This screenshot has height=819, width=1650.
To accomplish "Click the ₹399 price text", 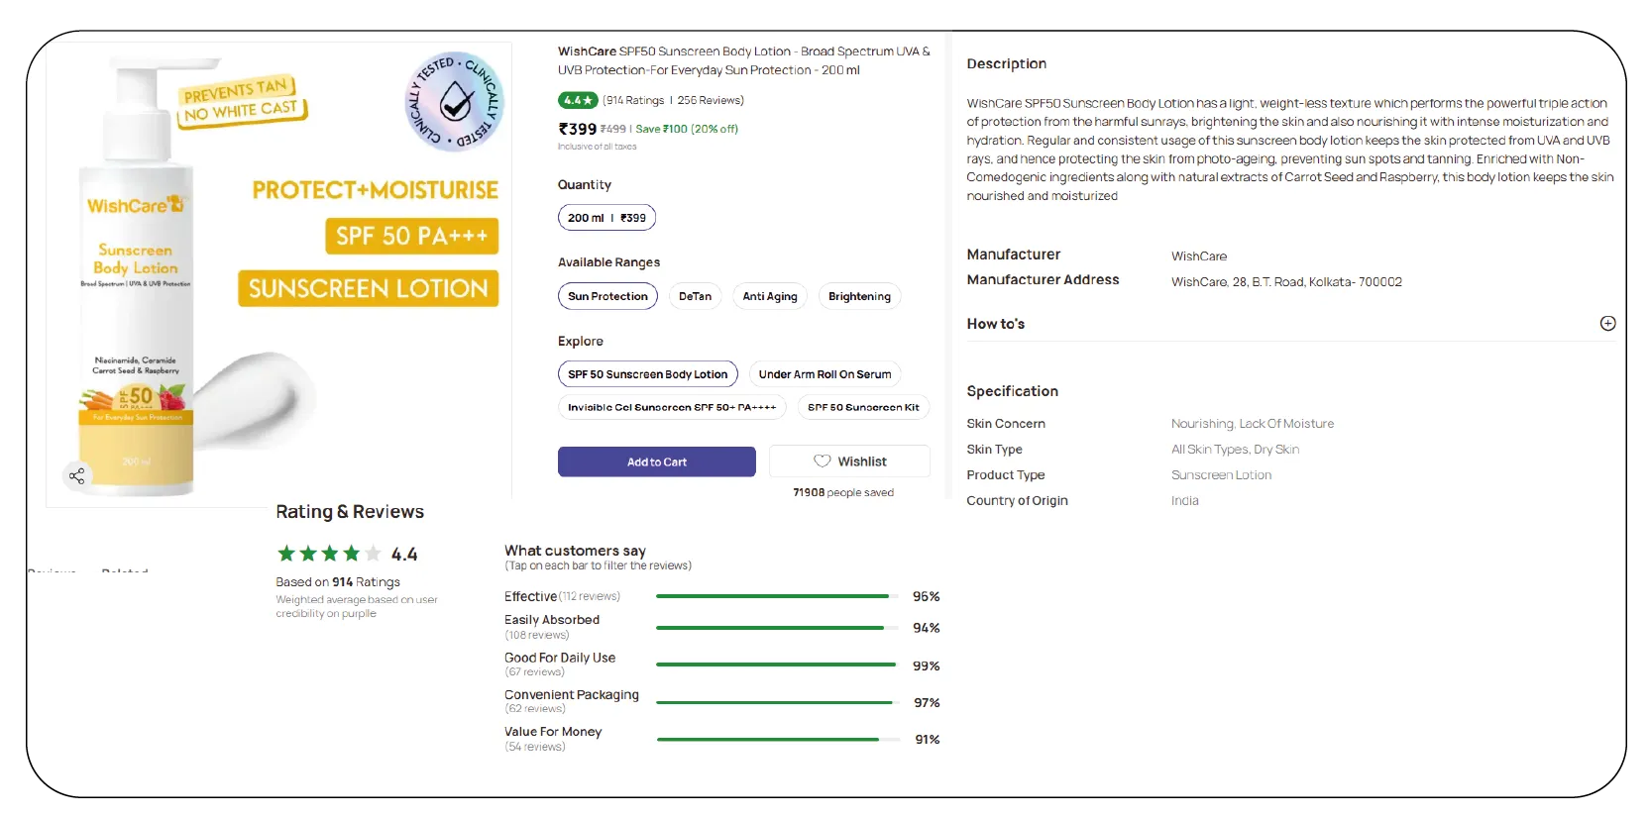I will click(578, 129).
